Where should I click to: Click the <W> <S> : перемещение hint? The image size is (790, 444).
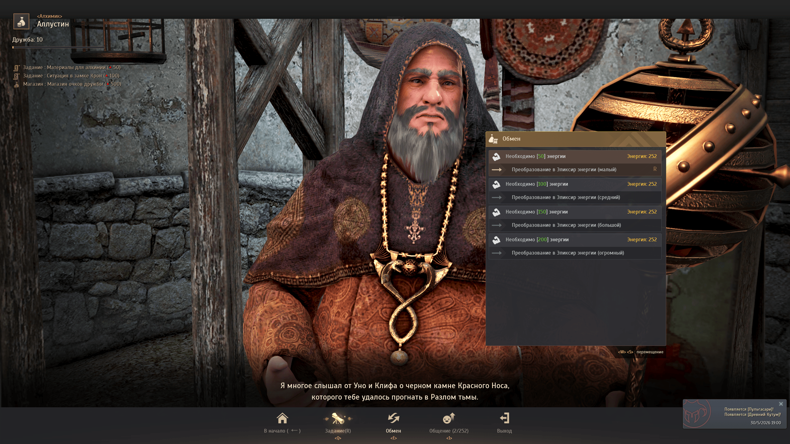pos(641,352)
